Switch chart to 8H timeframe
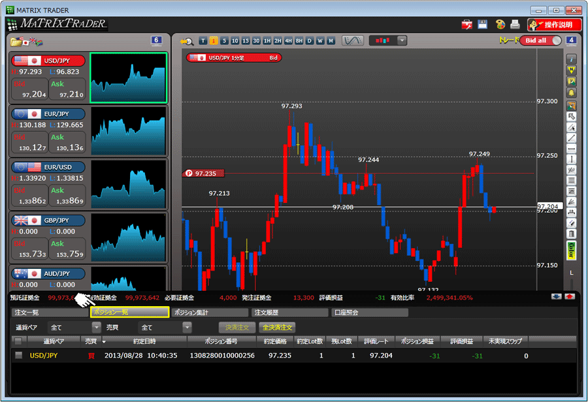The width and height of the screenshot is (588, 402). 299,40
